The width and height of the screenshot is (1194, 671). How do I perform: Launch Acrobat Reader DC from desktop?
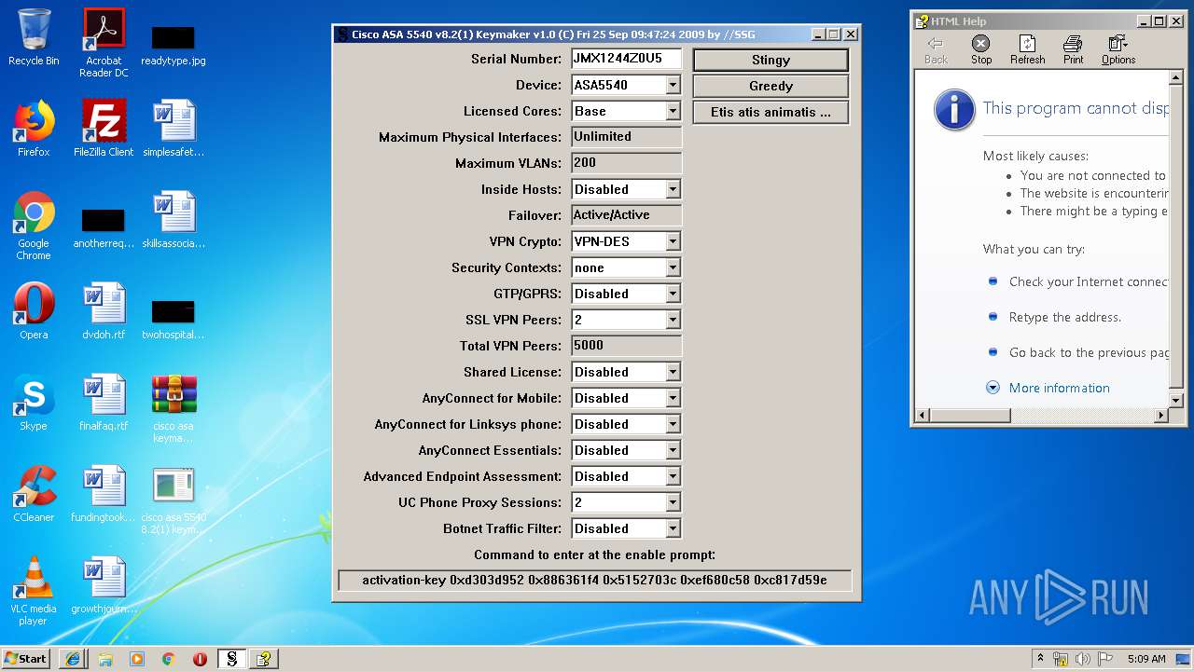[x=104, y=43]
